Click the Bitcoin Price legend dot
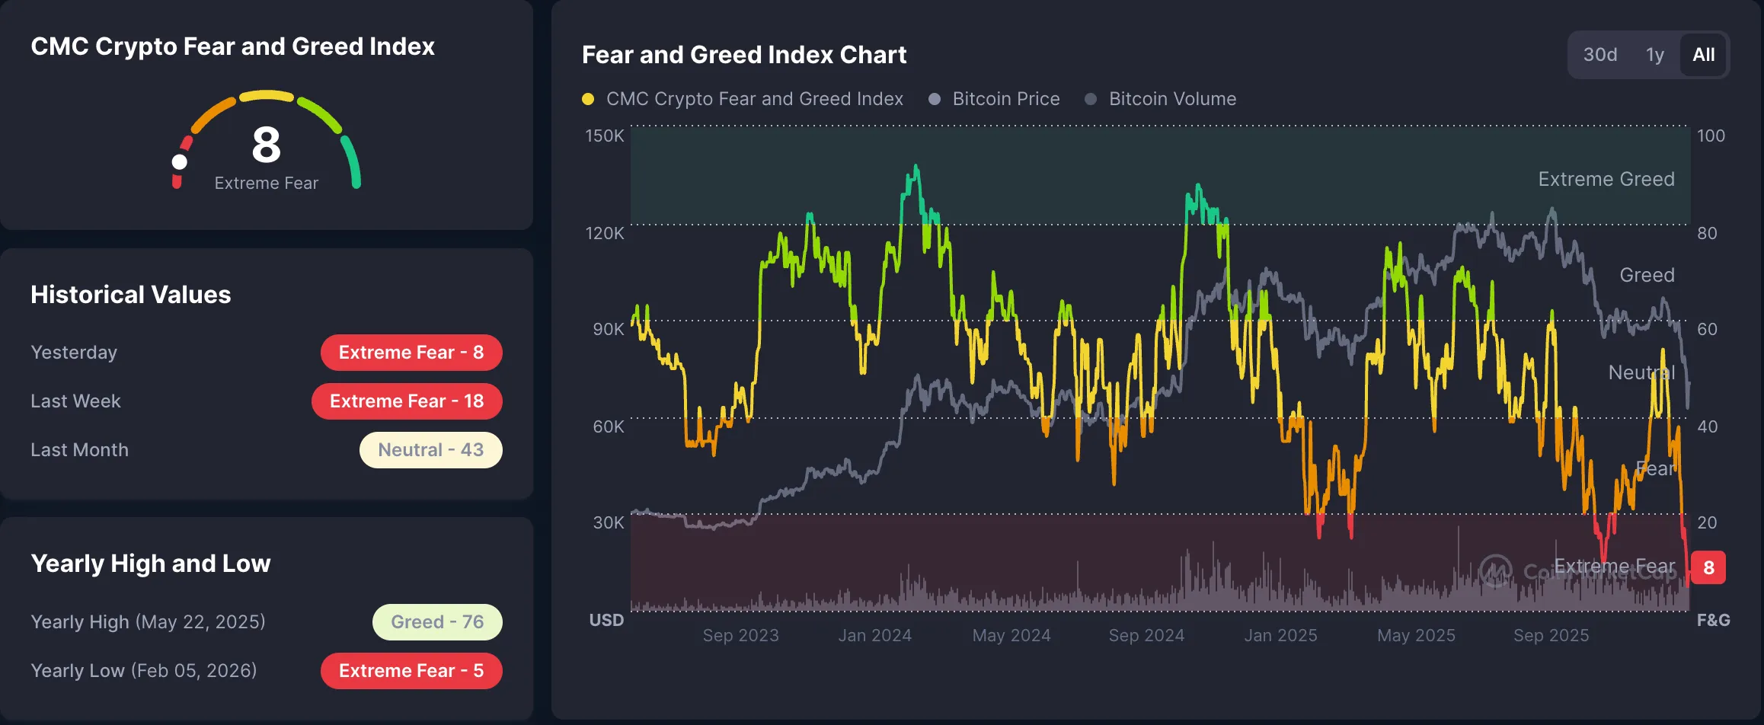 pyautogui.click(x=935, y=99)
